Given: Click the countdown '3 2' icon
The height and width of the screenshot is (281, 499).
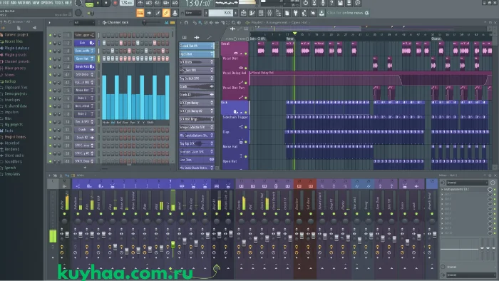Looking at the screenshot, I should [158, 3].
